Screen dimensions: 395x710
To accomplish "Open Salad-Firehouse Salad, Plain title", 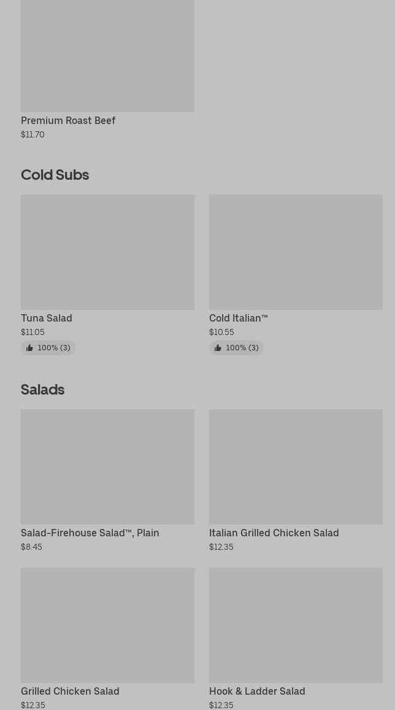I will 90,533.
